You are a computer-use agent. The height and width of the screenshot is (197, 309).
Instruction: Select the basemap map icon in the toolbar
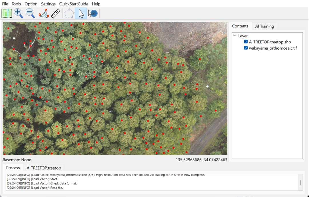tap(6, 13)
